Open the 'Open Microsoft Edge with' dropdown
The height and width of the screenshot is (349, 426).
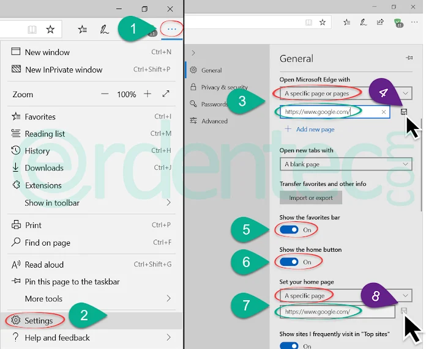click(346, 94)
